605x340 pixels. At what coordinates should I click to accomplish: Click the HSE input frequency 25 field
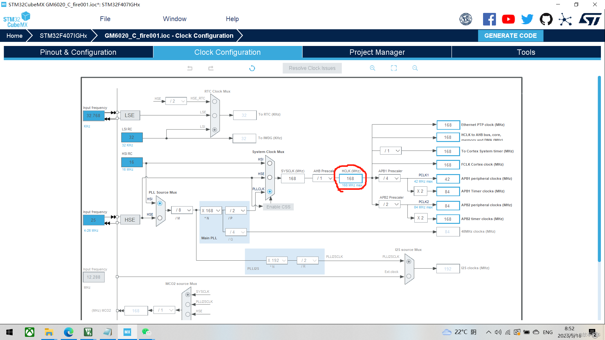(93, 220)
